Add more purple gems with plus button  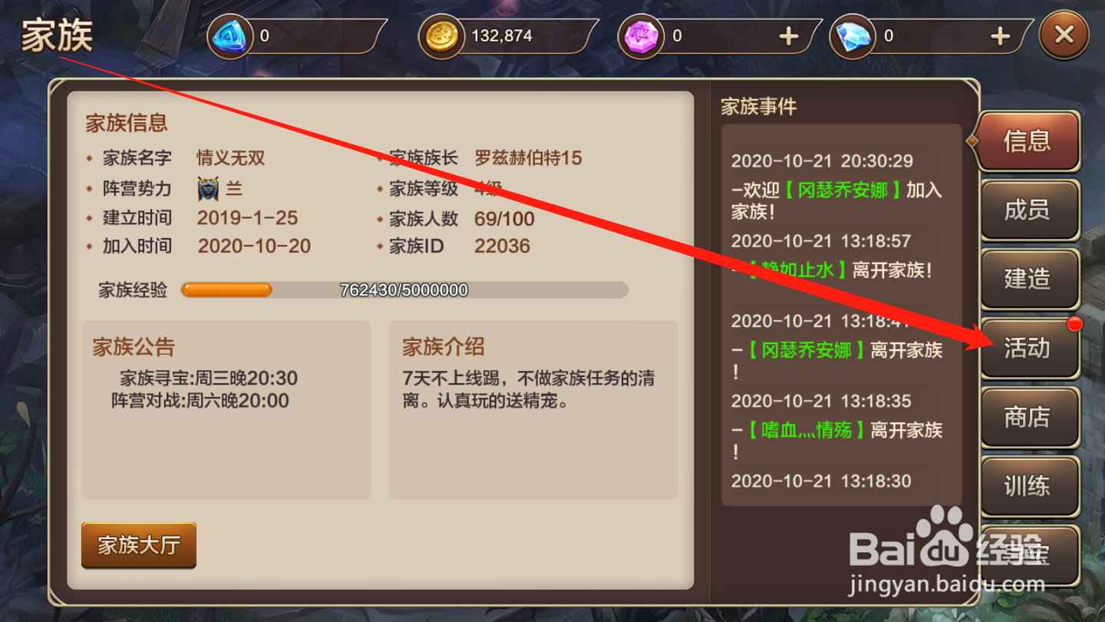click(789, 36)
